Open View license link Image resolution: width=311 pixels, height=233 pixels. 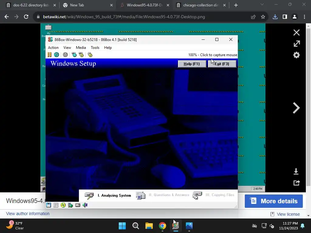click(288, 214)
